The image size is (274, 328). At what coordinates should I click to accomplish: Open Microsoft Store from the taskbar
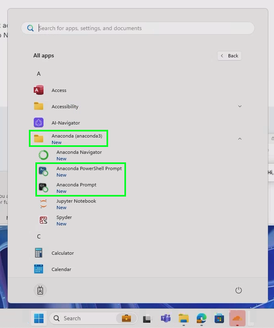coord(219,319)
